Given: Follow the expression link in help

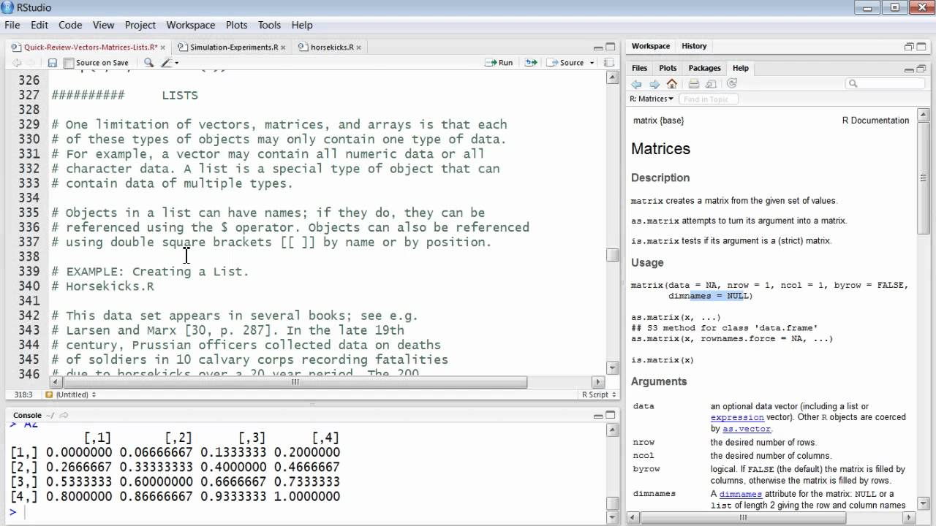Looking at the screenshot, I should pyautogui.click(x=737, y=417).
